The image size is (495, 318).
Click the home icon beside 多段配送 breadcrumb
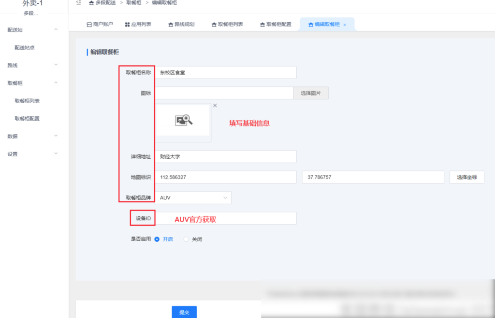coord(91,3)
